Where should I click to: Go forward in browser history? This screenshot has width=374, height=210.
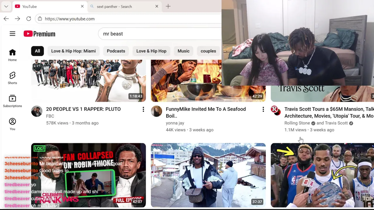(18, 19)
